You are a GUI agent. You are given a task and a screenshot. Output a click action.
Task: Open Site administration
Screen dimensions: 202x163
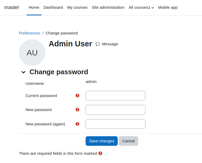[108, 7]
